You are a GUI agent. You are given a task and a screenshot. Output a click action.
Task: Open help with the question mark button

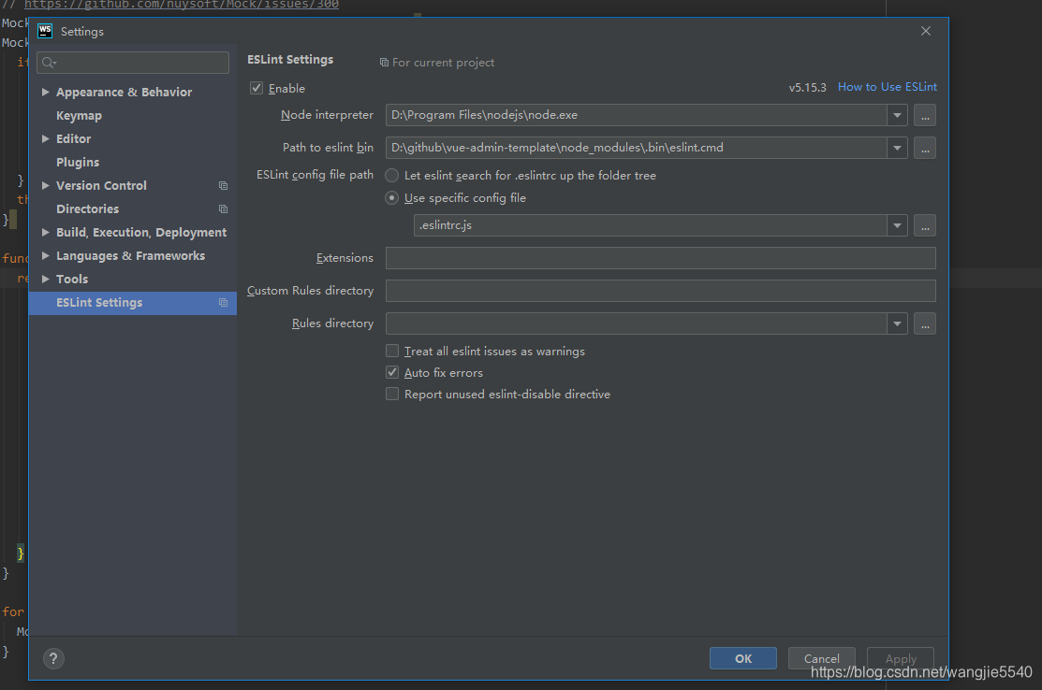pyautogui.click(x=53, y=659)
